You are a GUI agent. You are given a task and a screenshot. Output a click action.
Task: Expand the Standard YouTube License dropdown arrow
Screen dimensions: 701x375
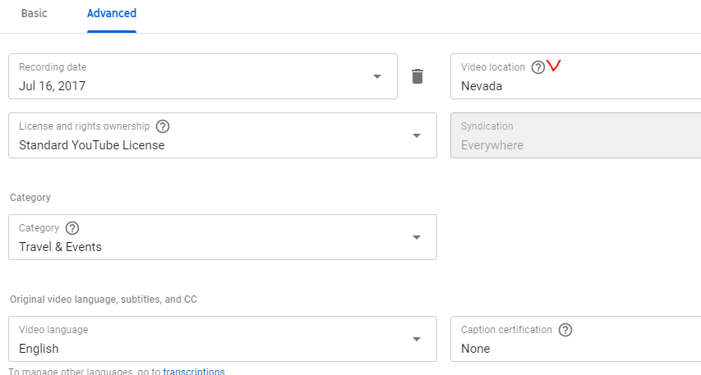pyautogui.click(x=417, y=135)
